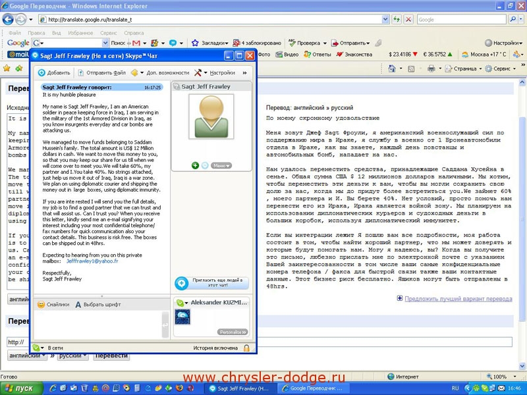Click Ответы in Mail.ru toolbar

[x=318, y=55]
